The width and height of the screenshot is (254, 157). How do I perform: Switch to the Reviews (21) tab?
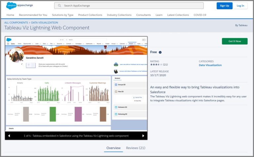pos(135,148)
